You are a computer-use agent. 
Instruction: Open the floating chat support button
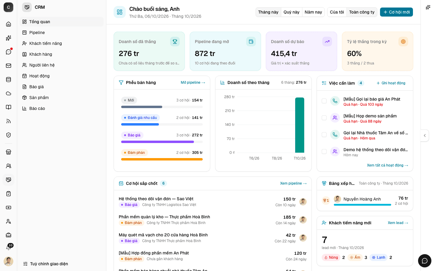pyautogui.click(x=425, y=261)
